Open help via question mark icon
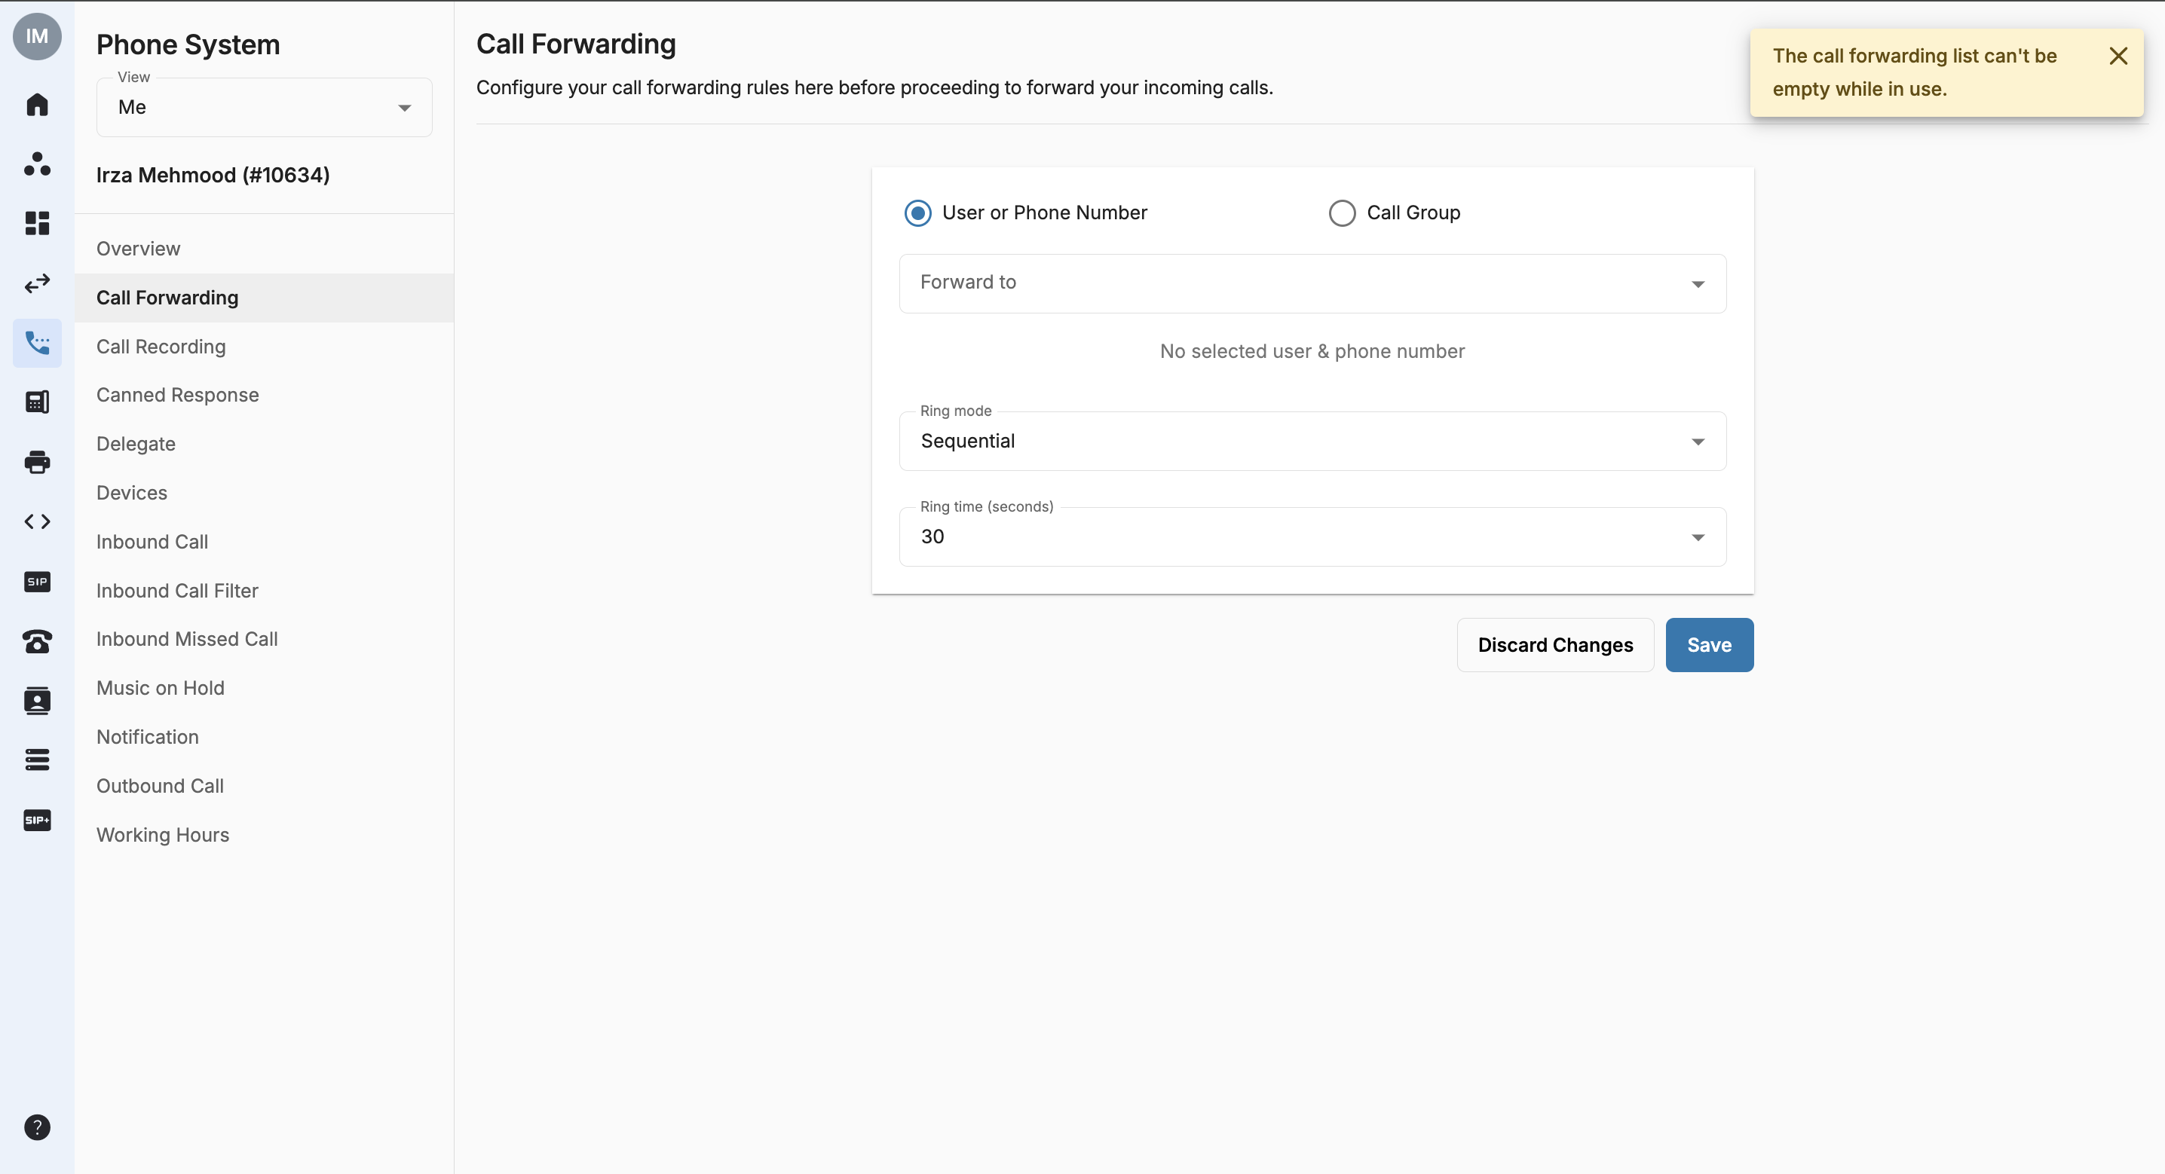2165x1174 pixels. point(37,1127)
